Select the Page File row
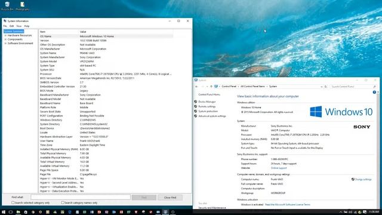The image size is (382, 215). click(106, 174)
